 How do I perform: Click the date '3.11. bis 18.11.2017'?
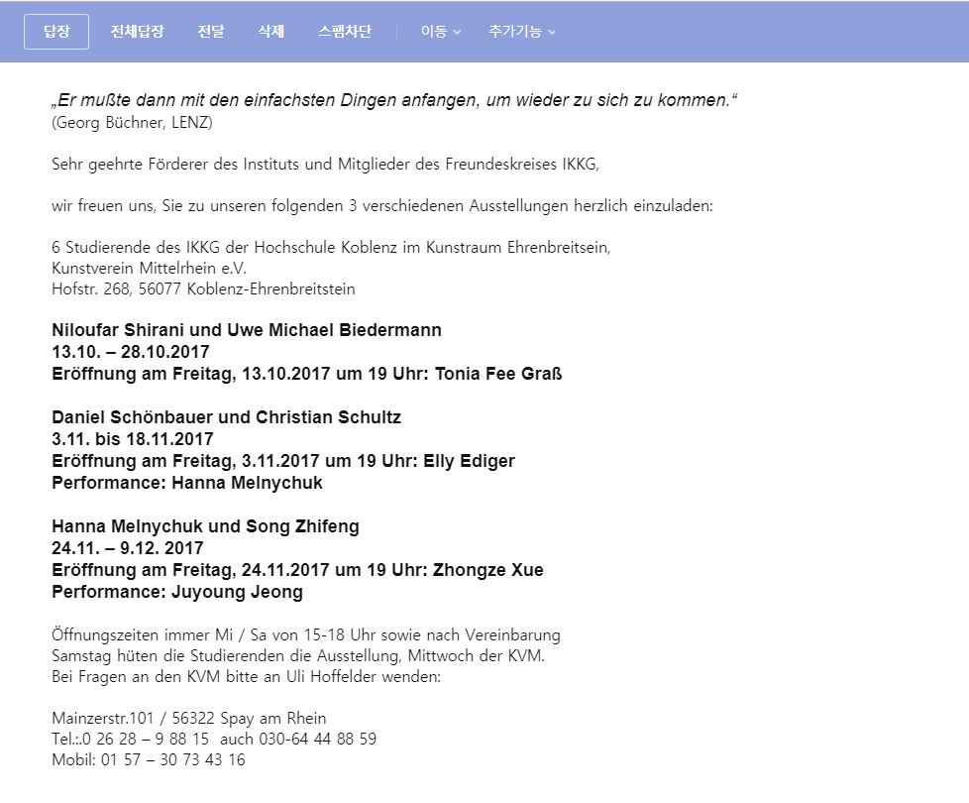pyautogui.click(x=133, y=439)
